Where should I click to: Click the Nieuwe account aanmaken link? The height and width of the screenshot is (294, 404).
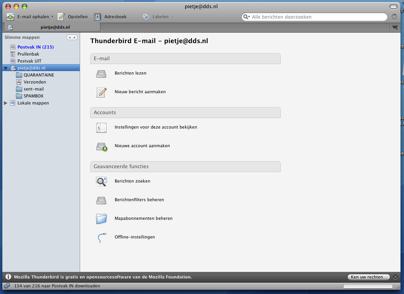point(142,146)
